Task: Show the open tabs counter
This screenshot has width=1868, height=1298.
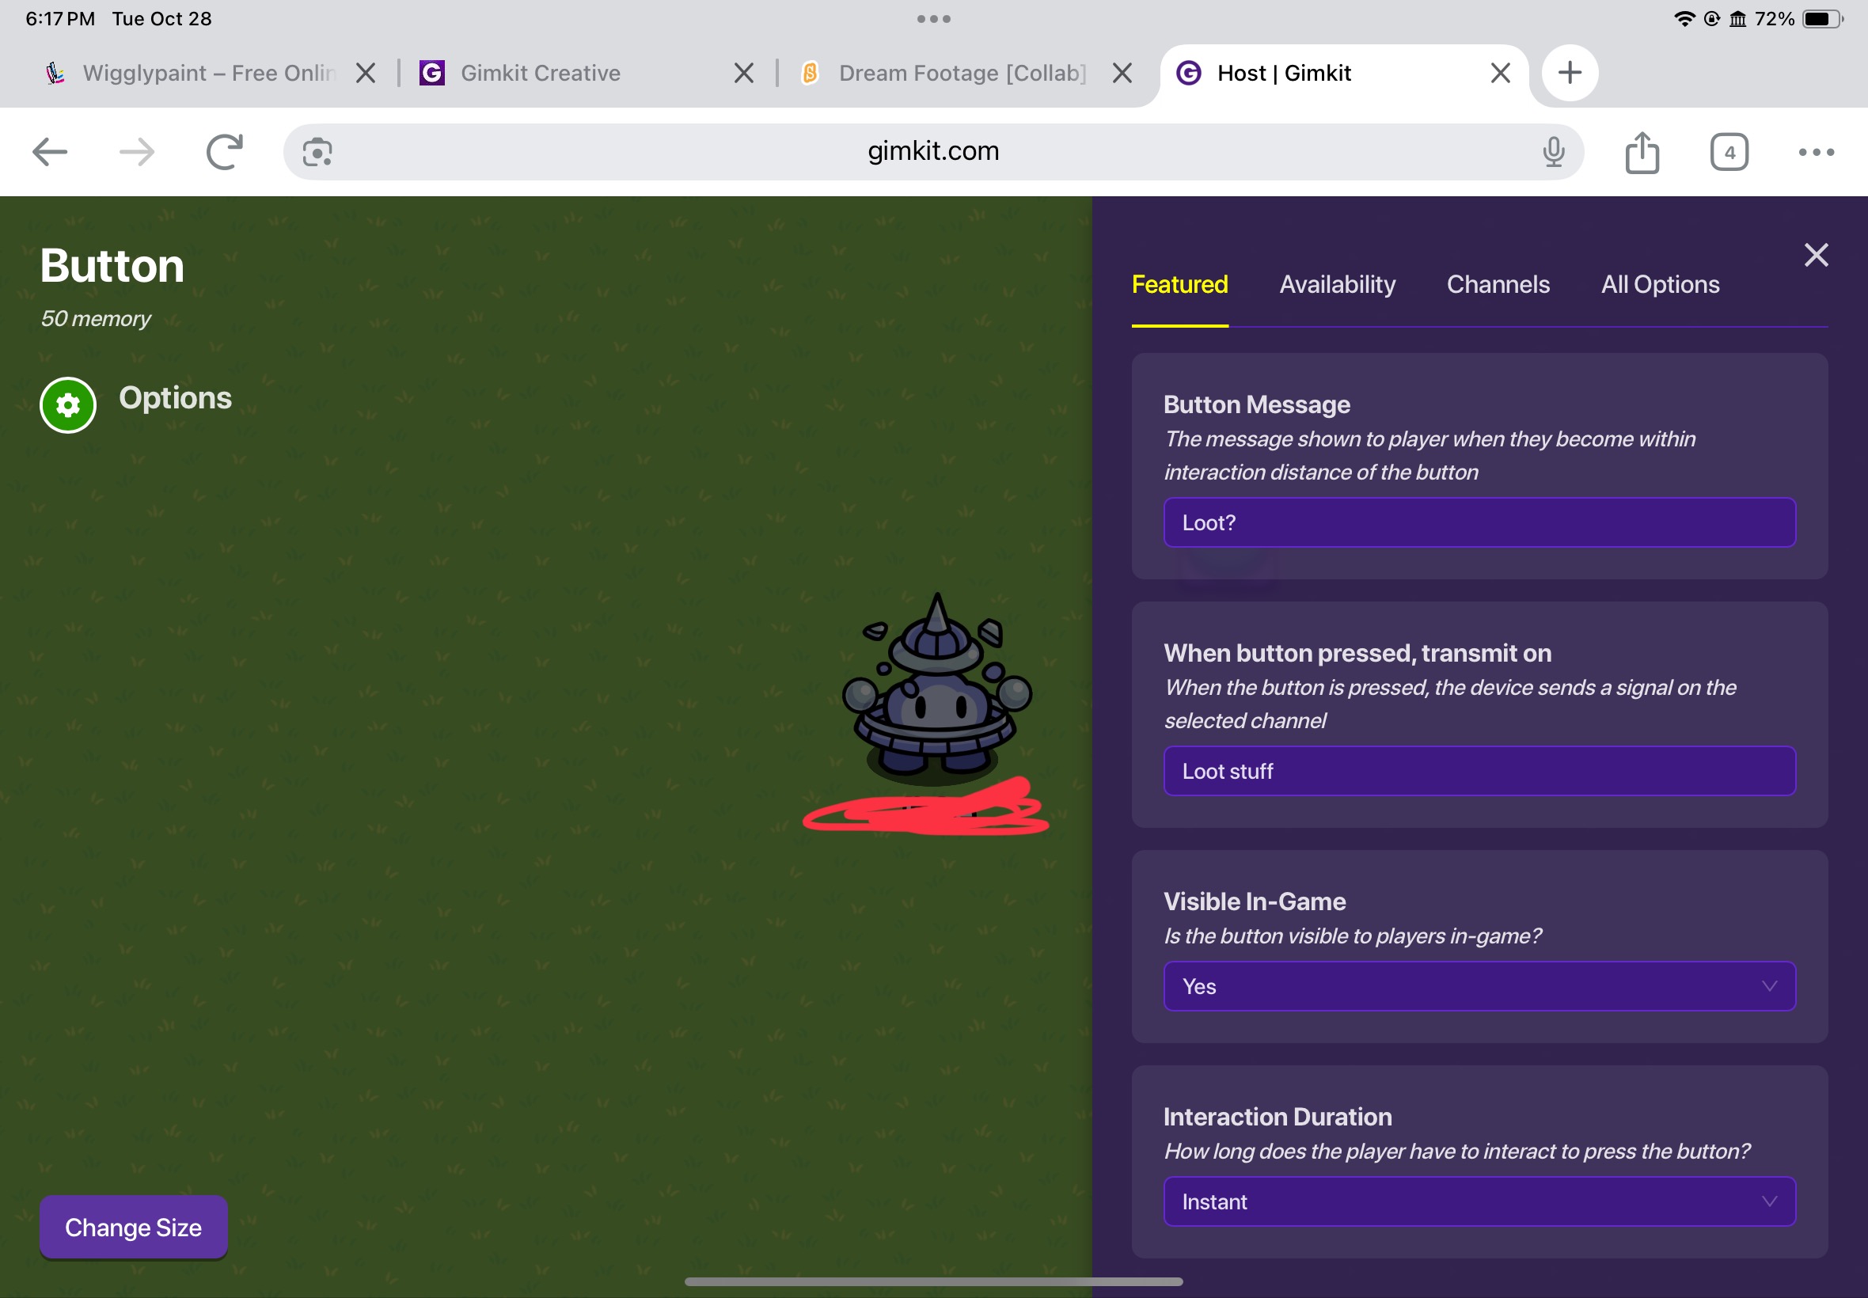Action: [x=1728, y=152]
